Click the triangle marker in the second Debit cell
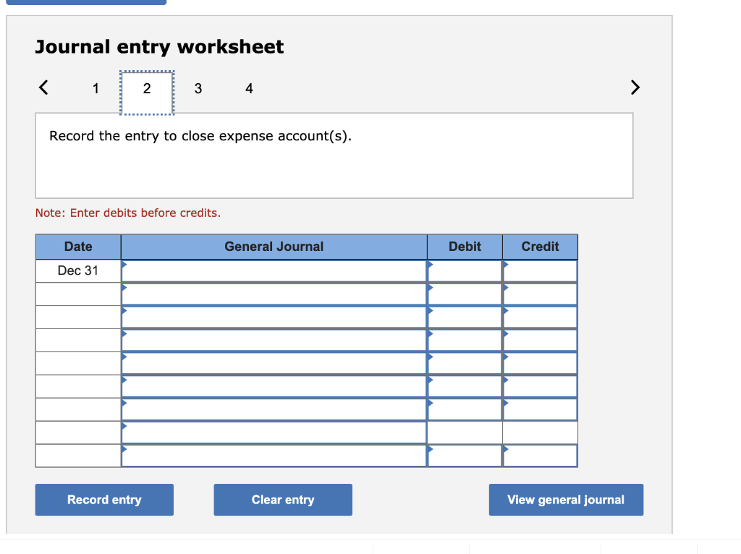 pos(431,289)
